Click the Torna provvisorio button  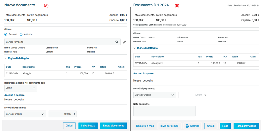[246, 126]
